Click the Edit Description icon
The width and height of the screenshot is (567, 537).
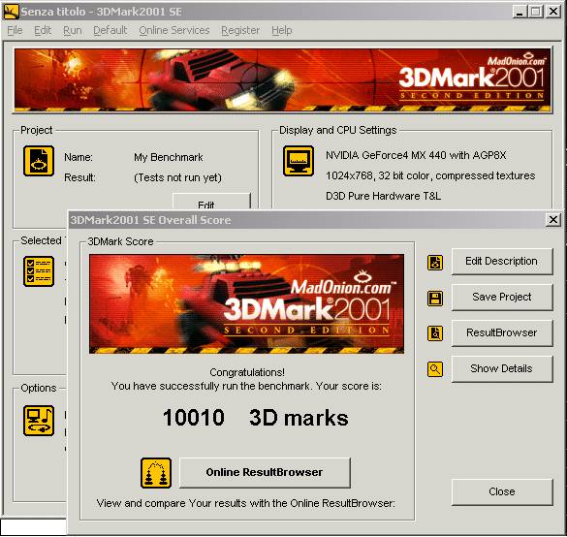435,263
